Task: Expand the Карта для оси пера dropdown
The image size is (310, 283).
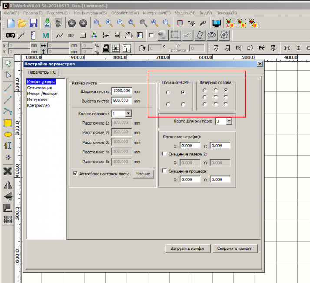Action: pyautogui.click(x=230, y=121)
